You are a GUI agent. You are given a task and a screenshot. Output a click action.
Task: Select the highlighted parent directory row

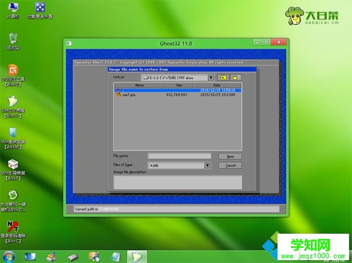[x=178, y=90]
